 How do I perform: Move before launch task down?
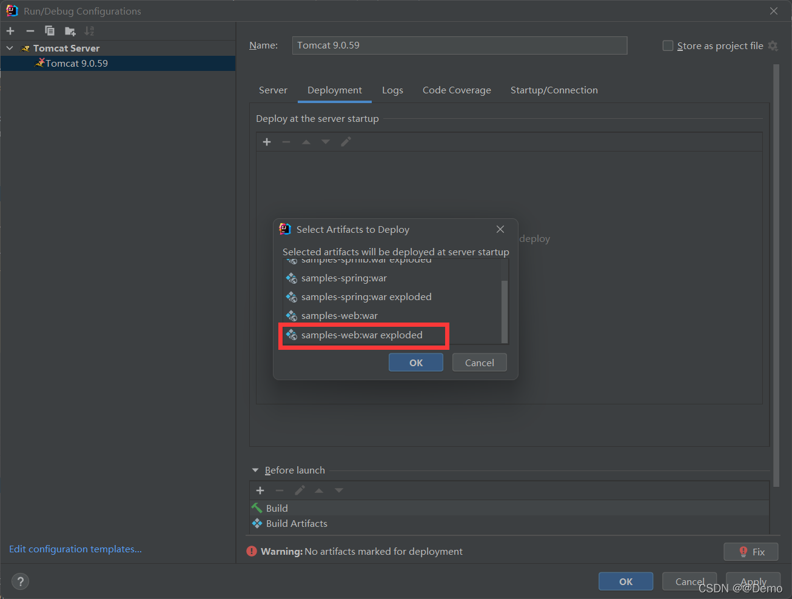(x=339, y=490)
